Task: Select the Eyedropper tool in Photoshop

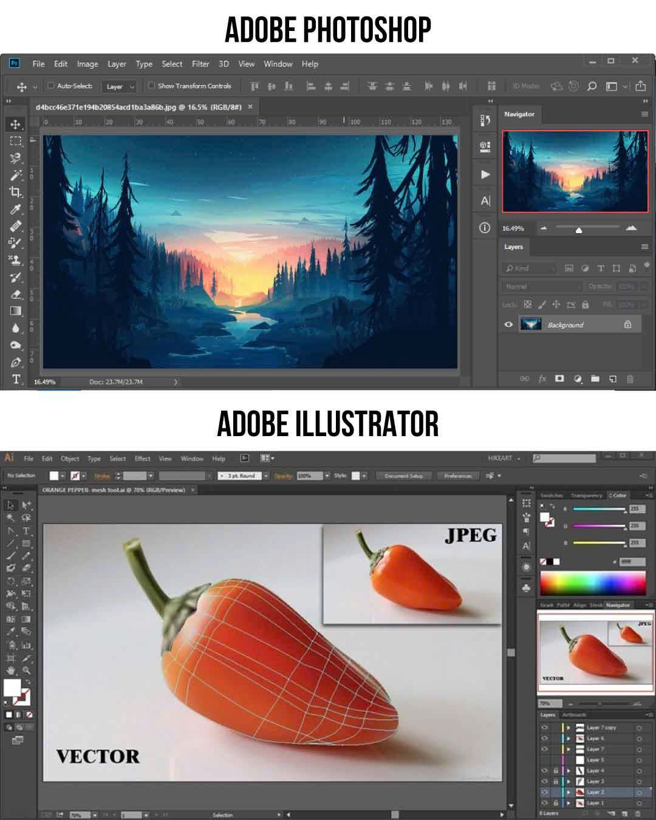Action: click(x=15, y=210)
